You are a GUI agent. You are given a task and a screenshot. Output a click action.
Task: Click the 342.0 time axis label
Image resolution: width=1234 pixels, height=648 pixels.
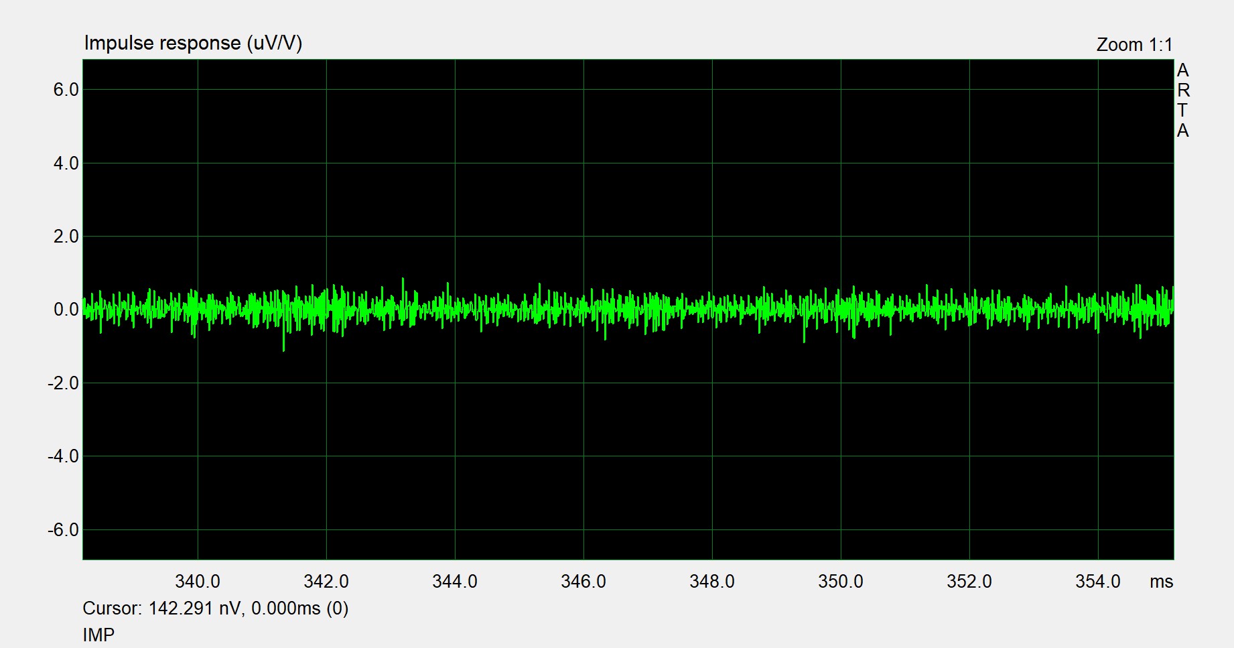pos(326,582)
